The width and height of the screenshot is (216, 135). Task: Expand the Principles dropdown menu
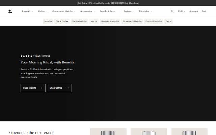(145, 11)
